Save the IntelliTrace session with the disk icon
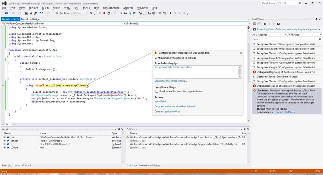The width and height of the screenshot is (323, 175). (278, 24)
